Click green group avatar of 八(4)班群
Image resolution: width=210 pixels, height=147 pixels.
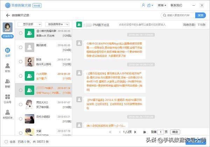tap(30, 76)
